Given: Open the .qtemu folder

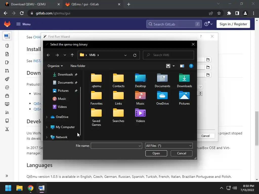Looking at the screenshot, I should click(96, 81).
